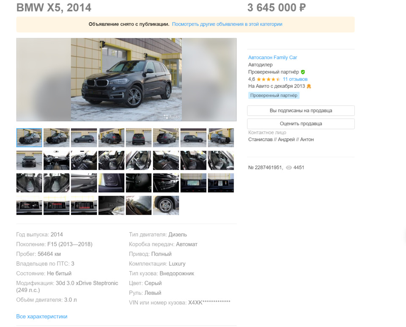Click Посмотреть другие объявления в этой категории
The image size is (406, 327).
point(227,24)
